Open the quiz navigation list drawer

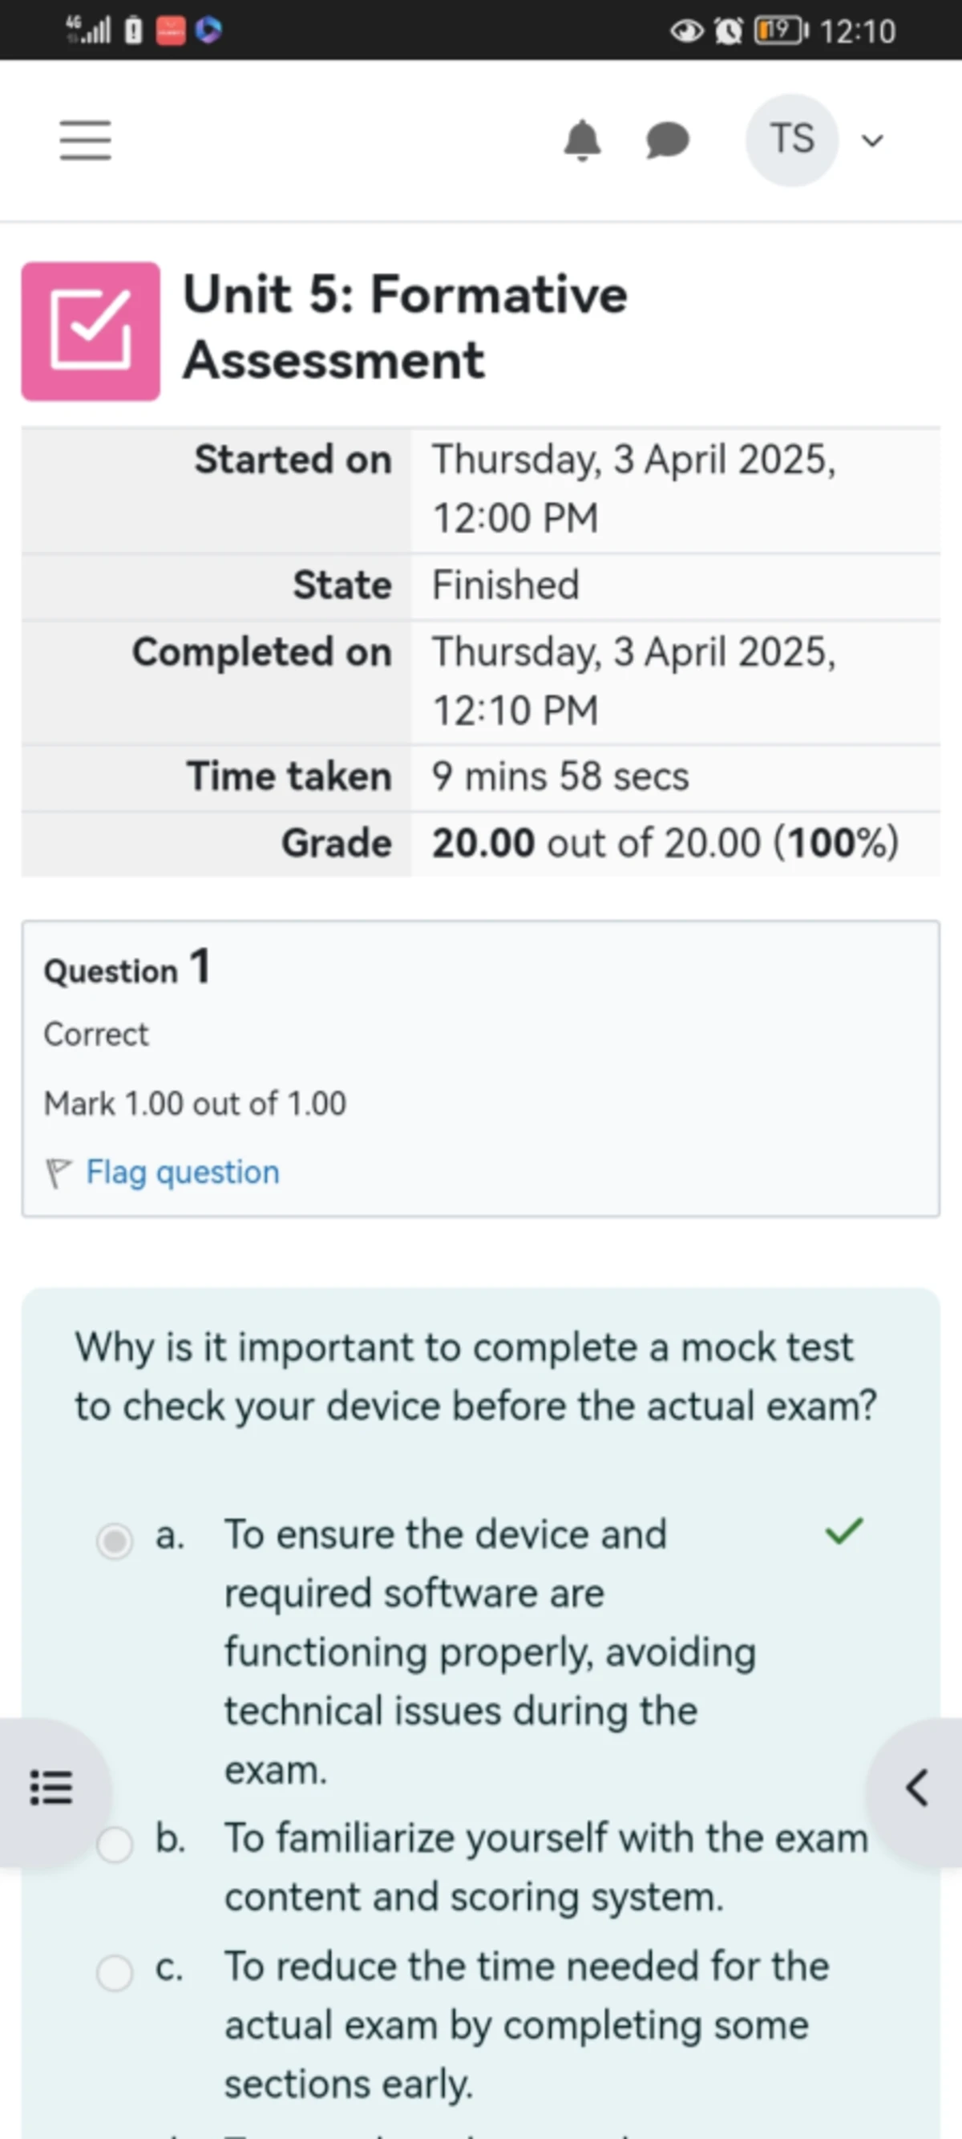(x=51, y=1788)
